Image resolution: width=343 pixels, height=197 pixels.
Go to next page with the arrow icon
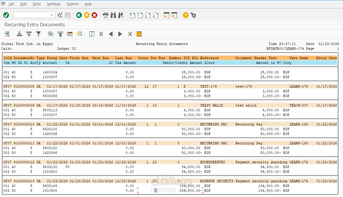[120, 34]
